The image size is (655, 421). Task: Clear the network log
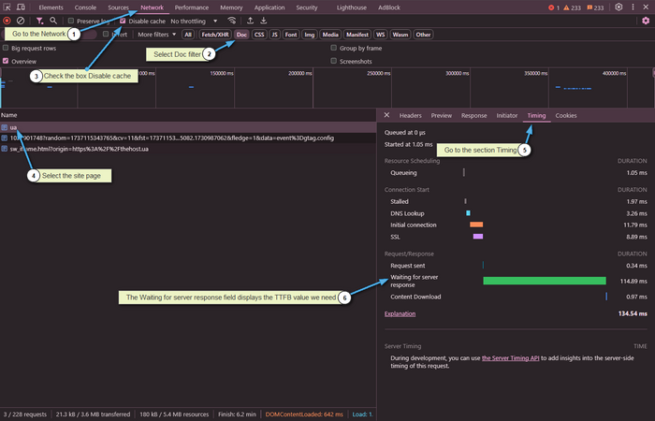click(21, 21)
